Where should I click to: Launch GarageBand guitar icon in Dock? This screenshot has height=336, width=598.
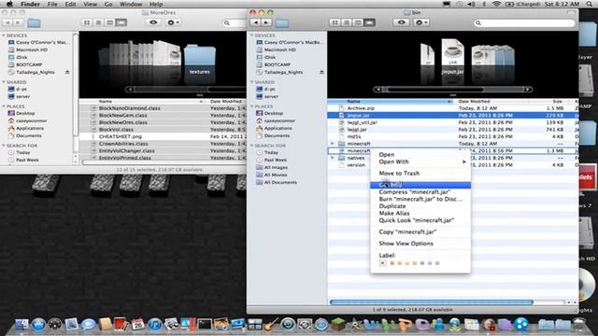pyautogui.click(x=271, y=325)
